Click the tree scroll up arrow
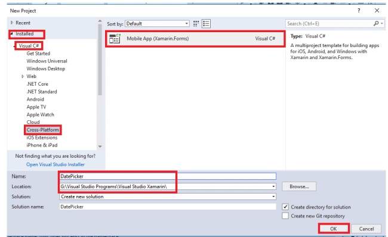 pos(100,21)
